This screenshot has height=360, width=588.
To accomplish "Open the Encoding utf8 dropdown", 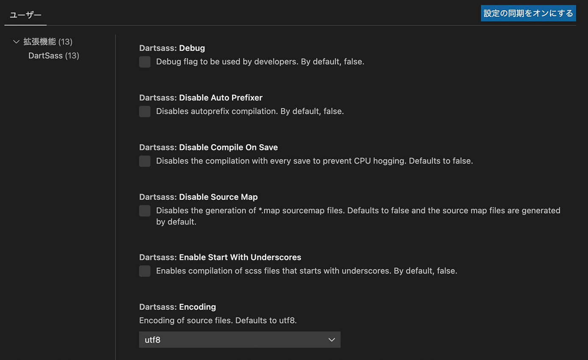I will pos(240,340).
